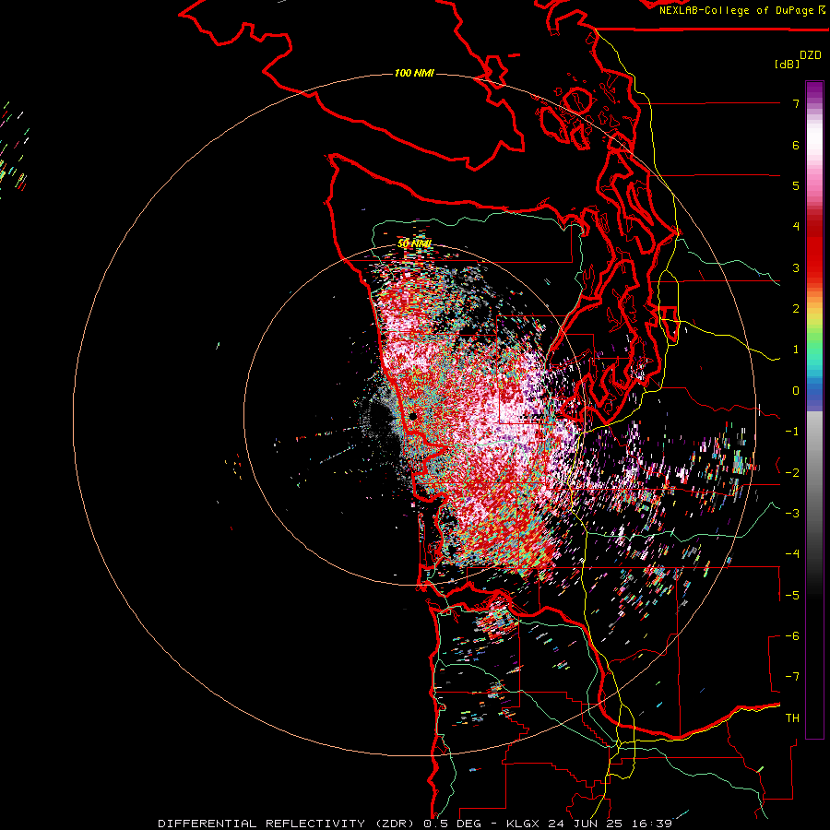Click the -1 value on color scale
The image size is (830, 830).
(792, 432)
